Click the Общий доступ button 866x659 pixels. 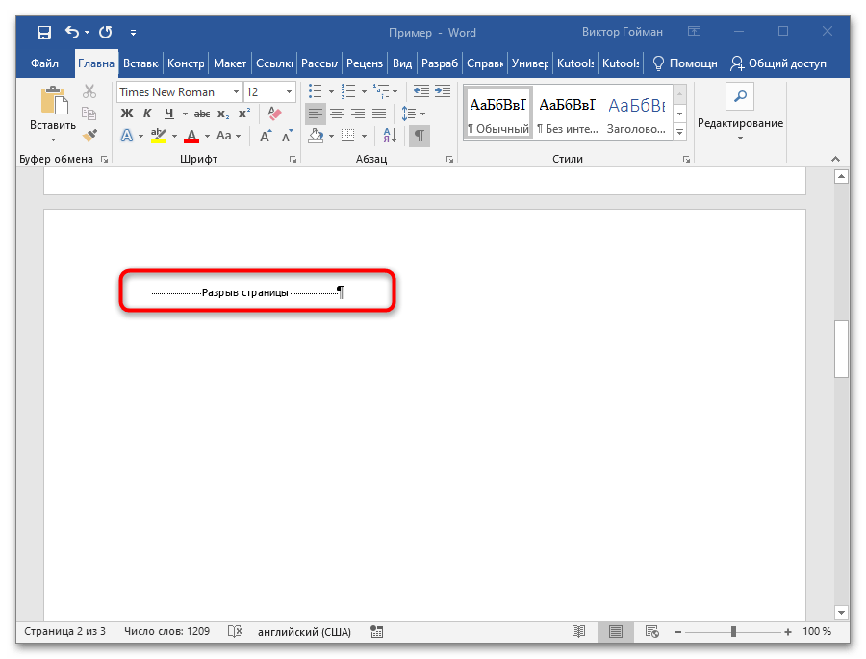tap(778, 63)
